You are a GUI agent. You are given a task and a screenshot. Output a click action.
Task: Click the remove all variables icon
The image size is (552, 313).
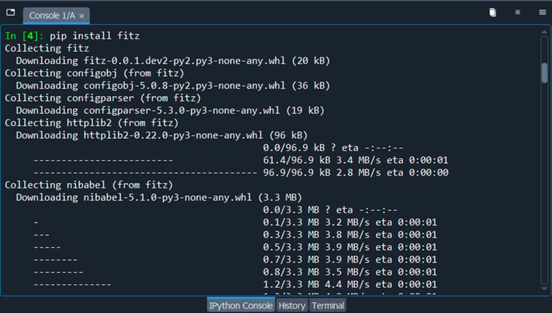point(493,12)
